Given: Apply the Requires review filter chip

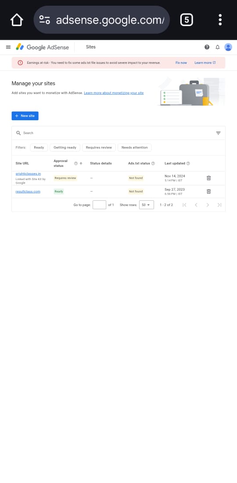Looking at the screenshot, I should point(99,147).
